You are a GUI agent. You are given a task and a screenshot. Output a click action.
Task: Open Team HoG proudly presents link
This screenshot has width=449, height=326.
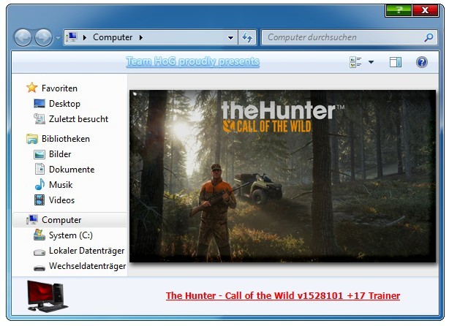coord(193,61)
